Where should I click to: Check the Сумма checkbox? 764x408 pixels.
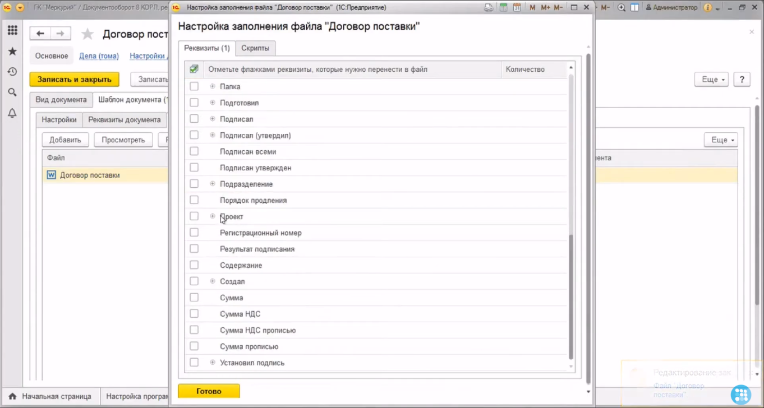point(194,298)
